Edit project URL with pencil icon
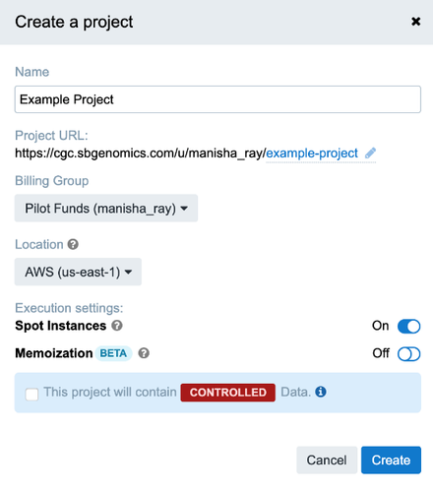Viewport: 433px width, 492px height. (x=370, y=153)
